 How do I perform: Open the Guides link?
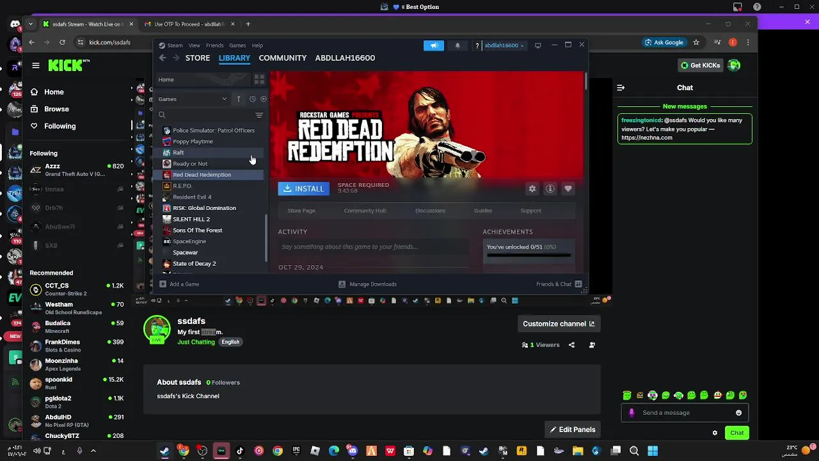(483, 211)
